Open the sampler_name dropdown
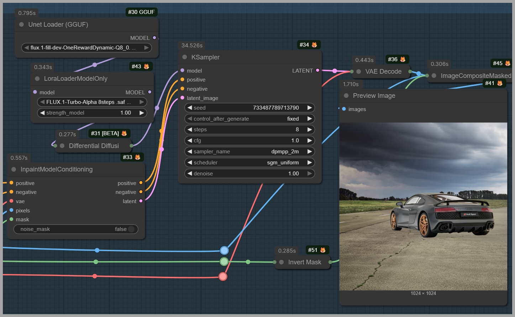This screenshot has height=317, width=515. coord(249,152)
